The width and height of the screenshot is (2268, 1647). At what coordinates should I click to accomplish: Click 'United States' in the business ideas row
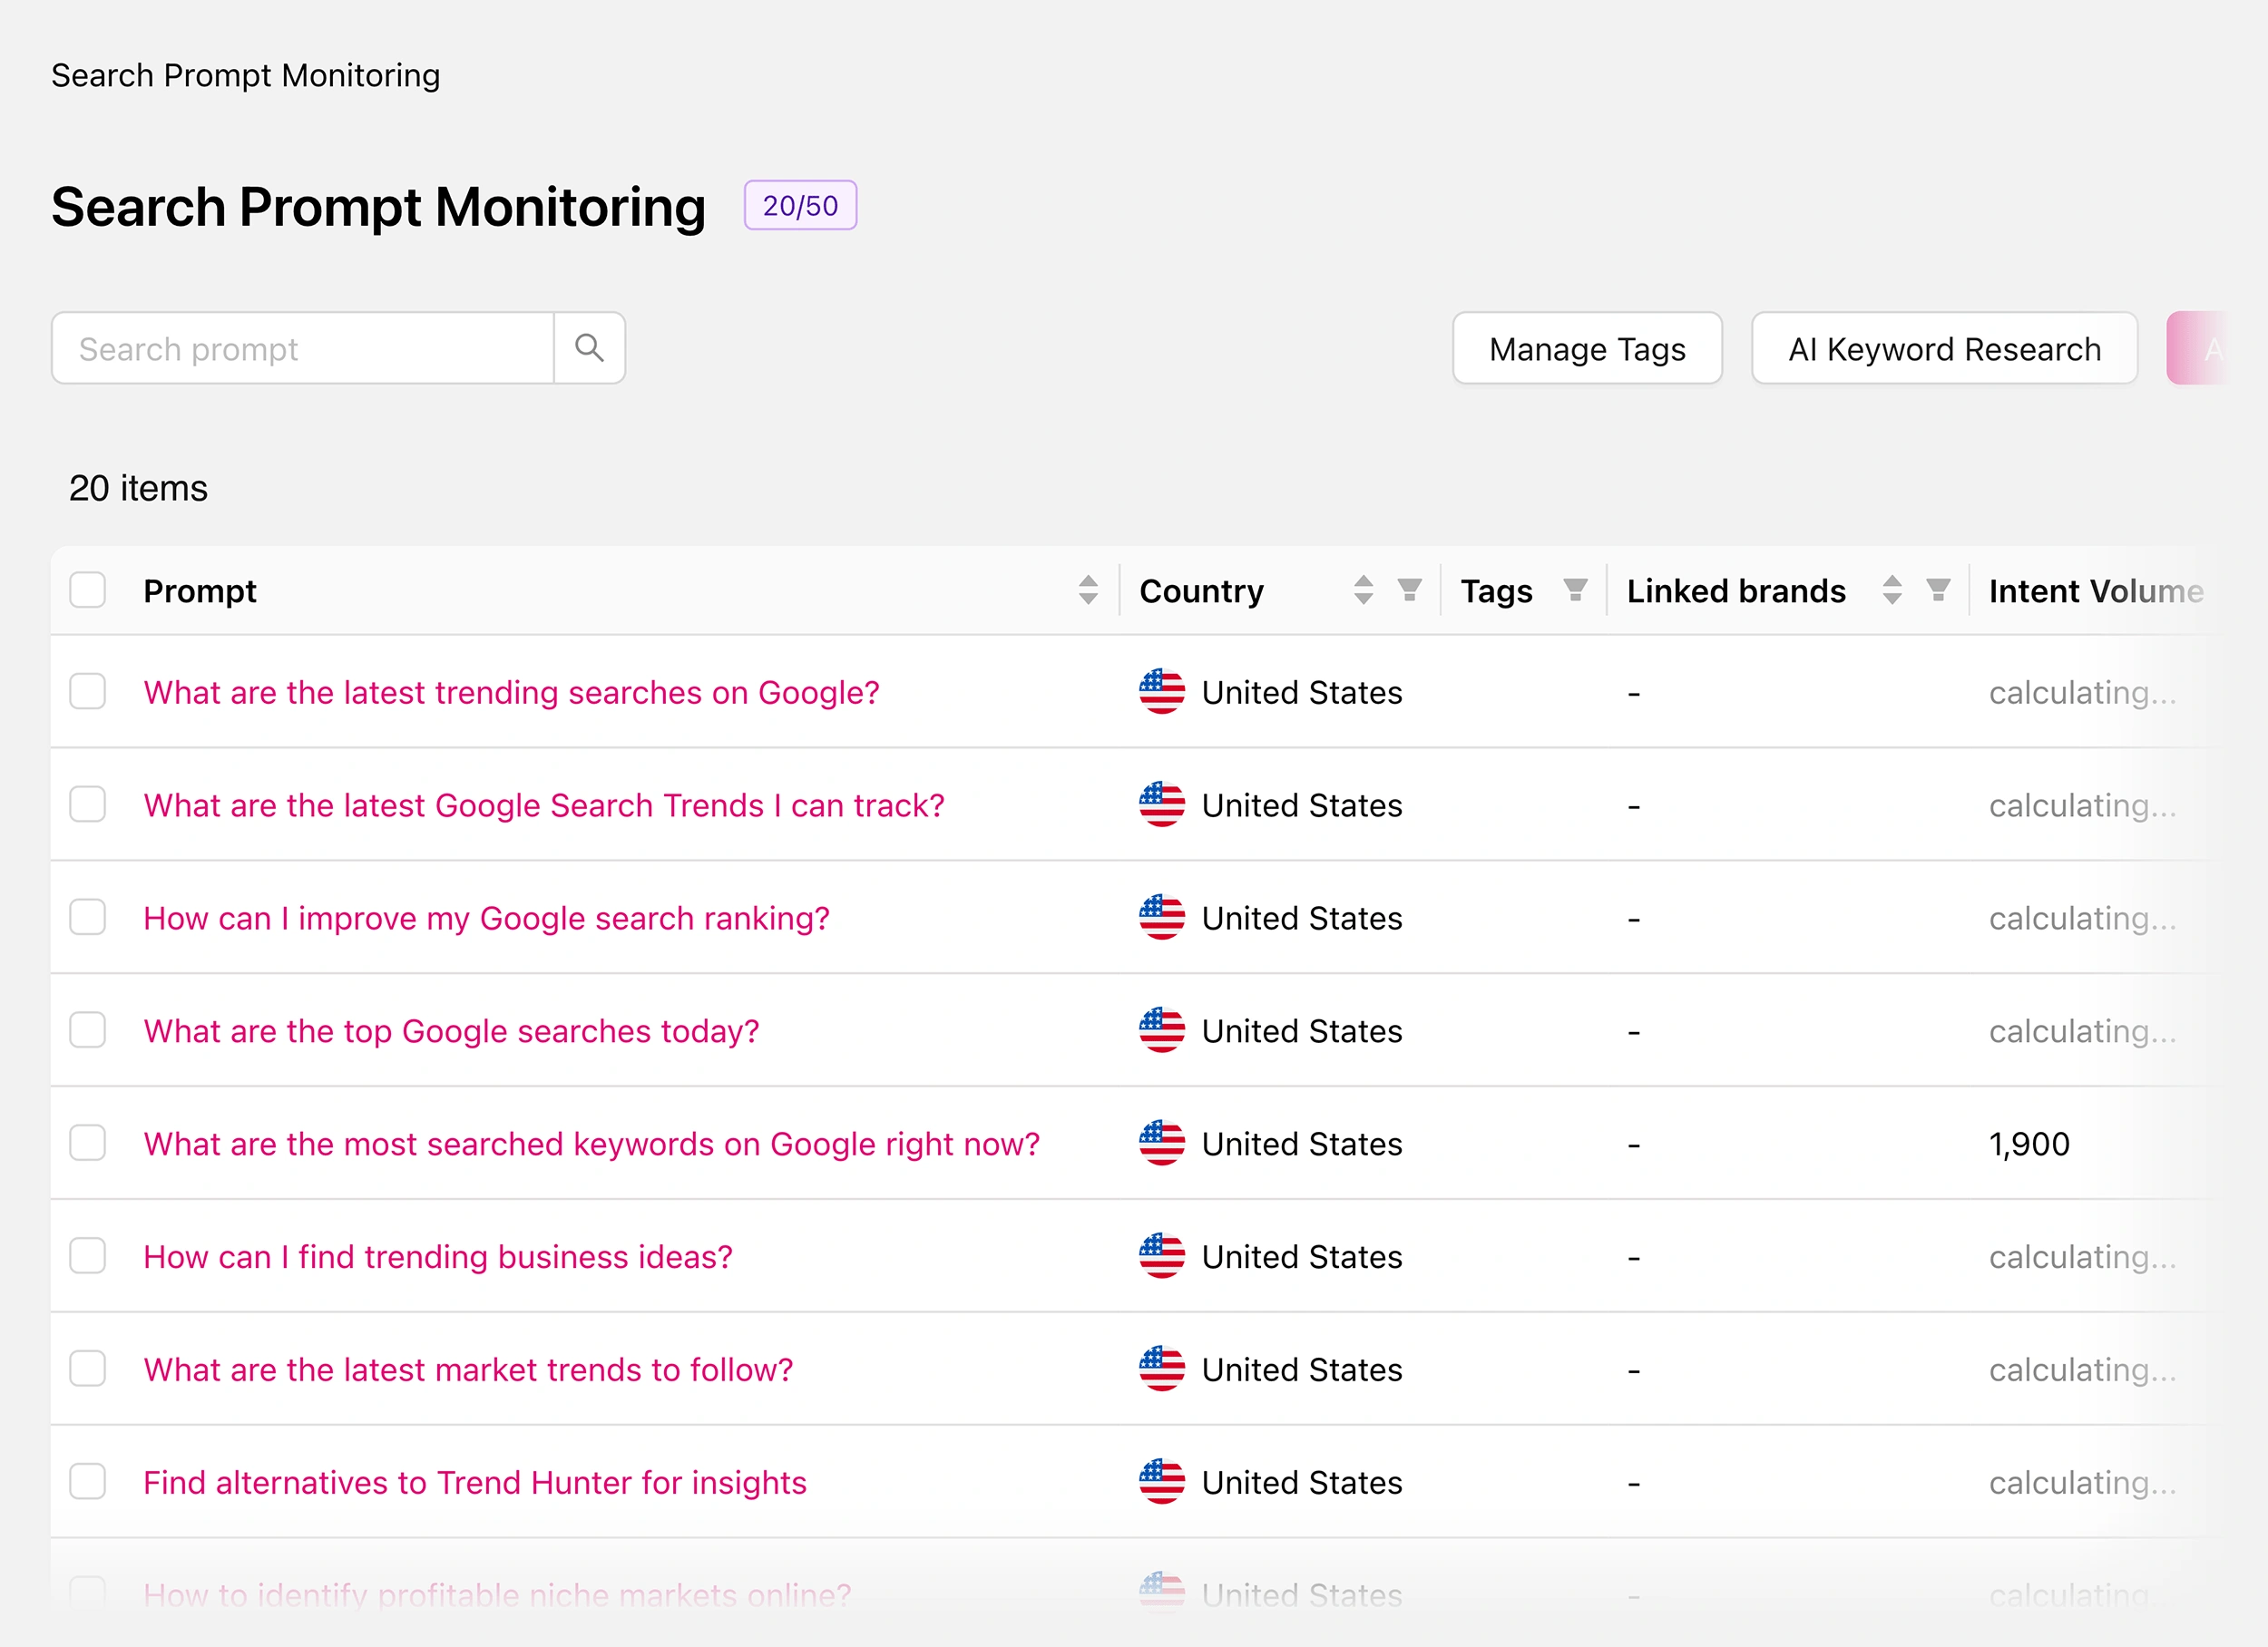[1302, 1257]
